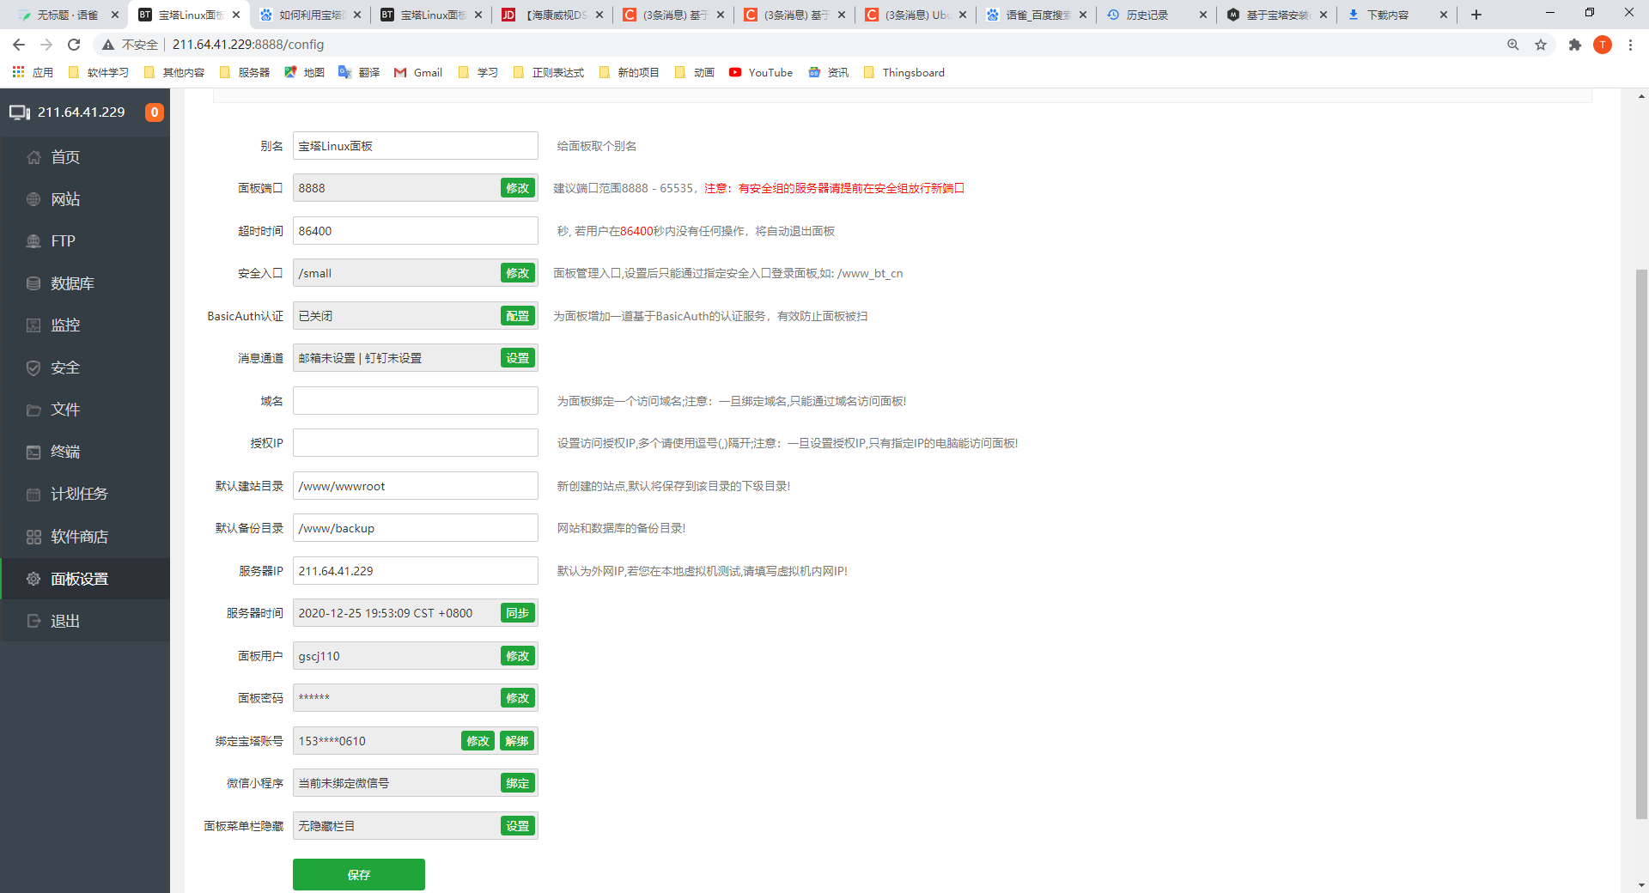
Task: Click the 域名 input field
Action: point(415,401)
